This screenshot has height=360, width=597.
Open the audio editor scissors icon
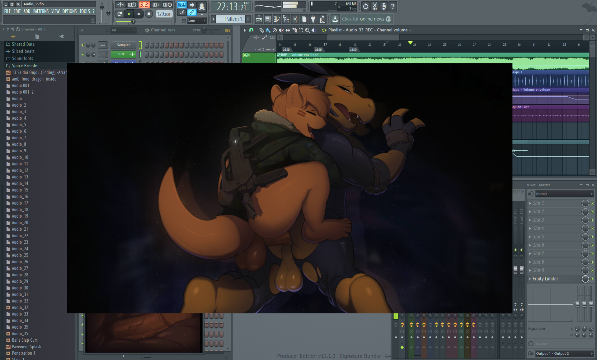(x=375, y=6)
